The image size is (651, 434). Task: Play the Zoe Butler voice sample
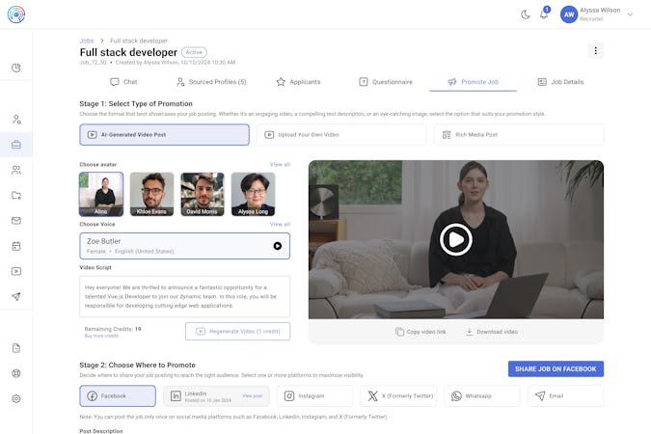[x=278, y=246]
